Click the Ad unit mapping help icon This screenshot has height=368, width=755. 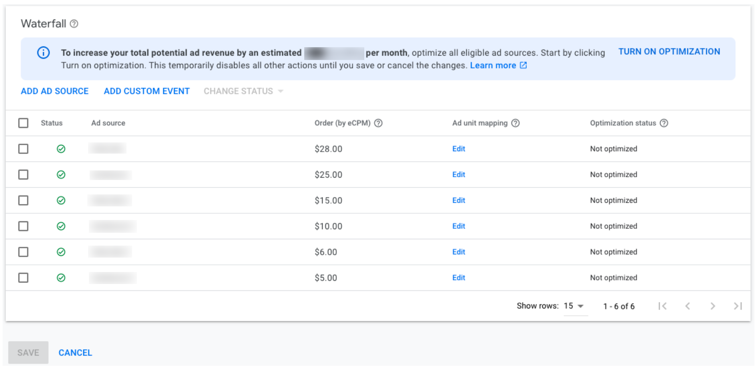(516, 123)
